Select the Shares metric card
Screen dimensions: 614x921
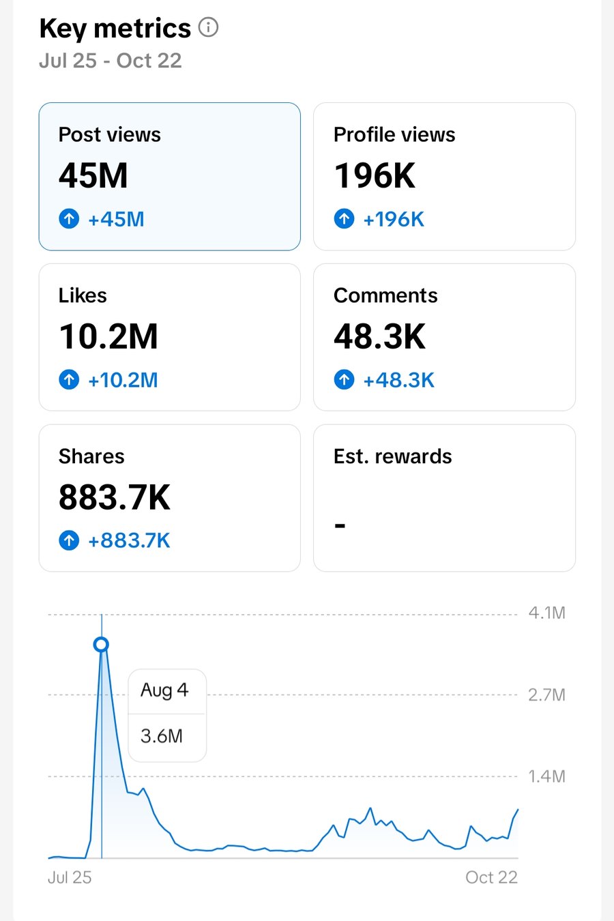pyautogui.click(x=170, y=498)
